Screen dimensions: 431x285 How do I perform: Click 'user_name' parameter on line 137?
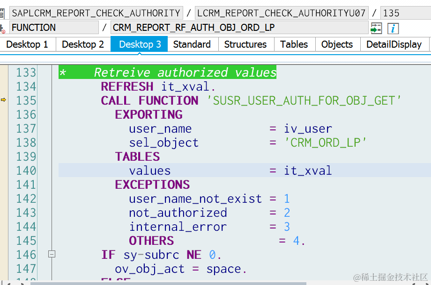click(160, 128)
